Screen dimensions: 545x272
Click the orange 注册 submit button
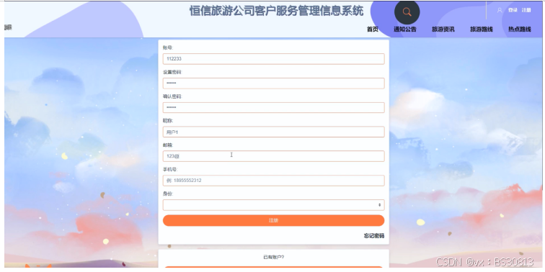point(273,220)
